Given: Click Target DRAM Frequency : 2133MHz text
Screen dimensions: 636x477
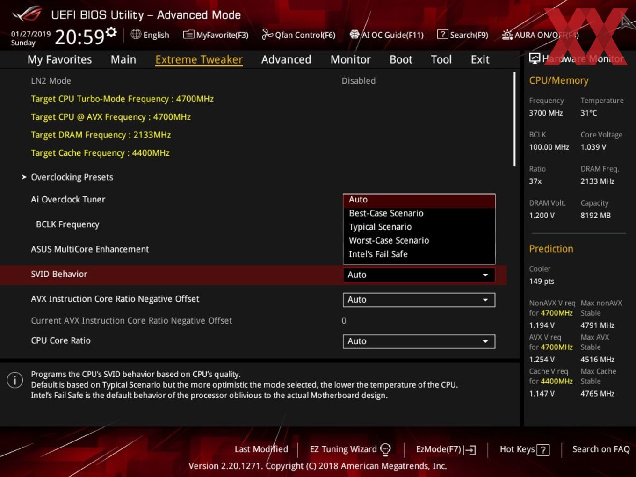Looking at the screenshot, I should click(101, 135).
